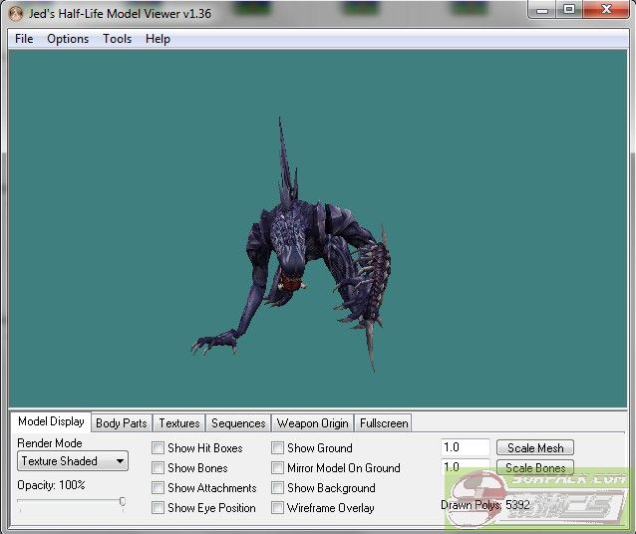The image size is (636, 534).
Task: Enable Show Hit Boxes checkbox
Action: [159, 448]
